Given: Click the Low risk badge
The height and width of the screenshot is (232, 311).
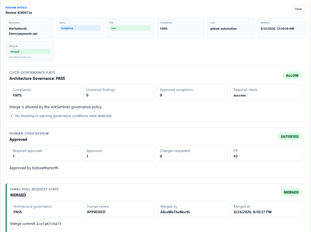Looking at the screenshot, I should point(130,28).
